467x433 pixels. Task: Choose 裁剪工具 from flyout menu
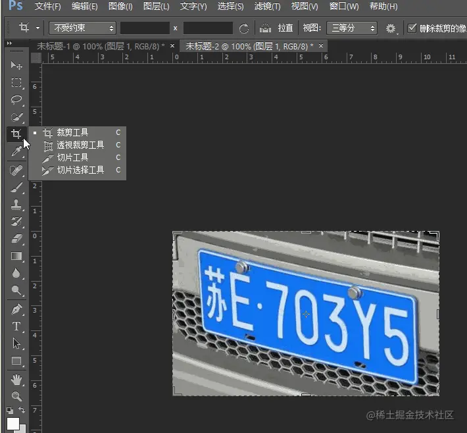[77, 132]
